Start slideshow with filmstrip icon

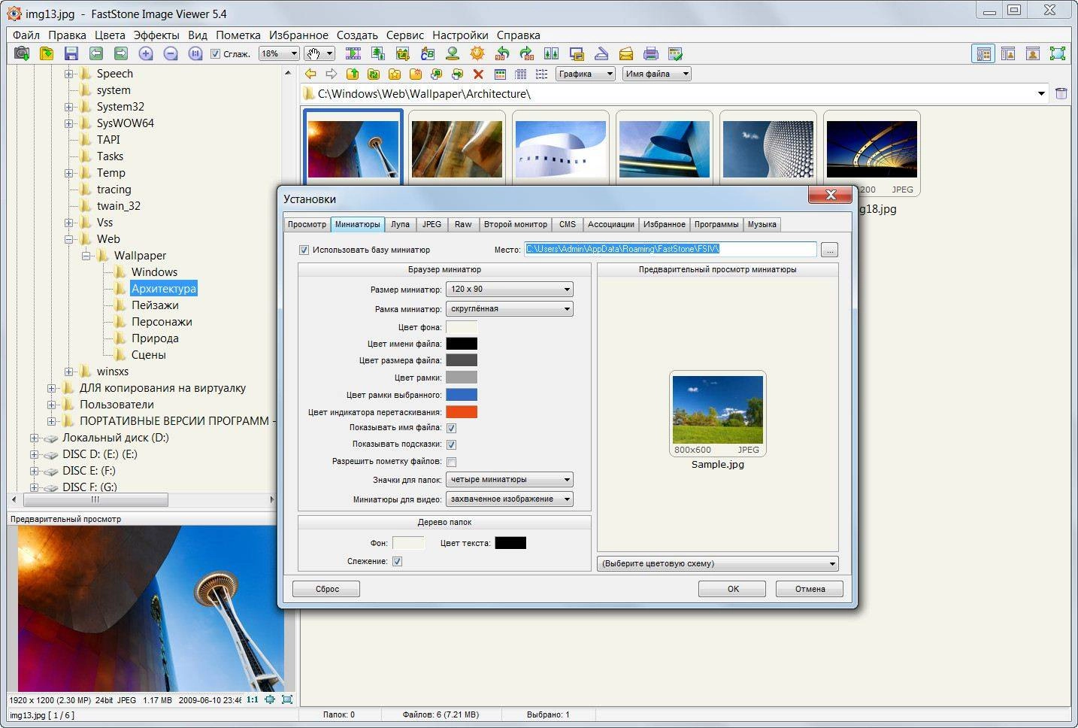pos(353,53)
